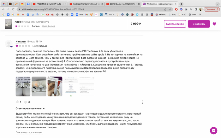
Task: Click the 1 отзыв review count
Action: click(36, 26)
